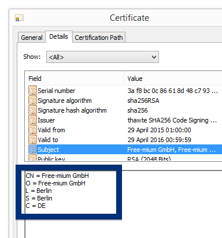
Task: Click the Signature algorithm field icon
Action: click(x=32, y=101)
